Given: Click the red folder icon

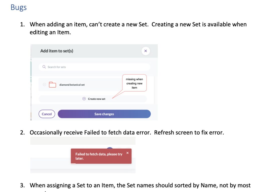Looking at the screenshot, I should click(52, 85).
